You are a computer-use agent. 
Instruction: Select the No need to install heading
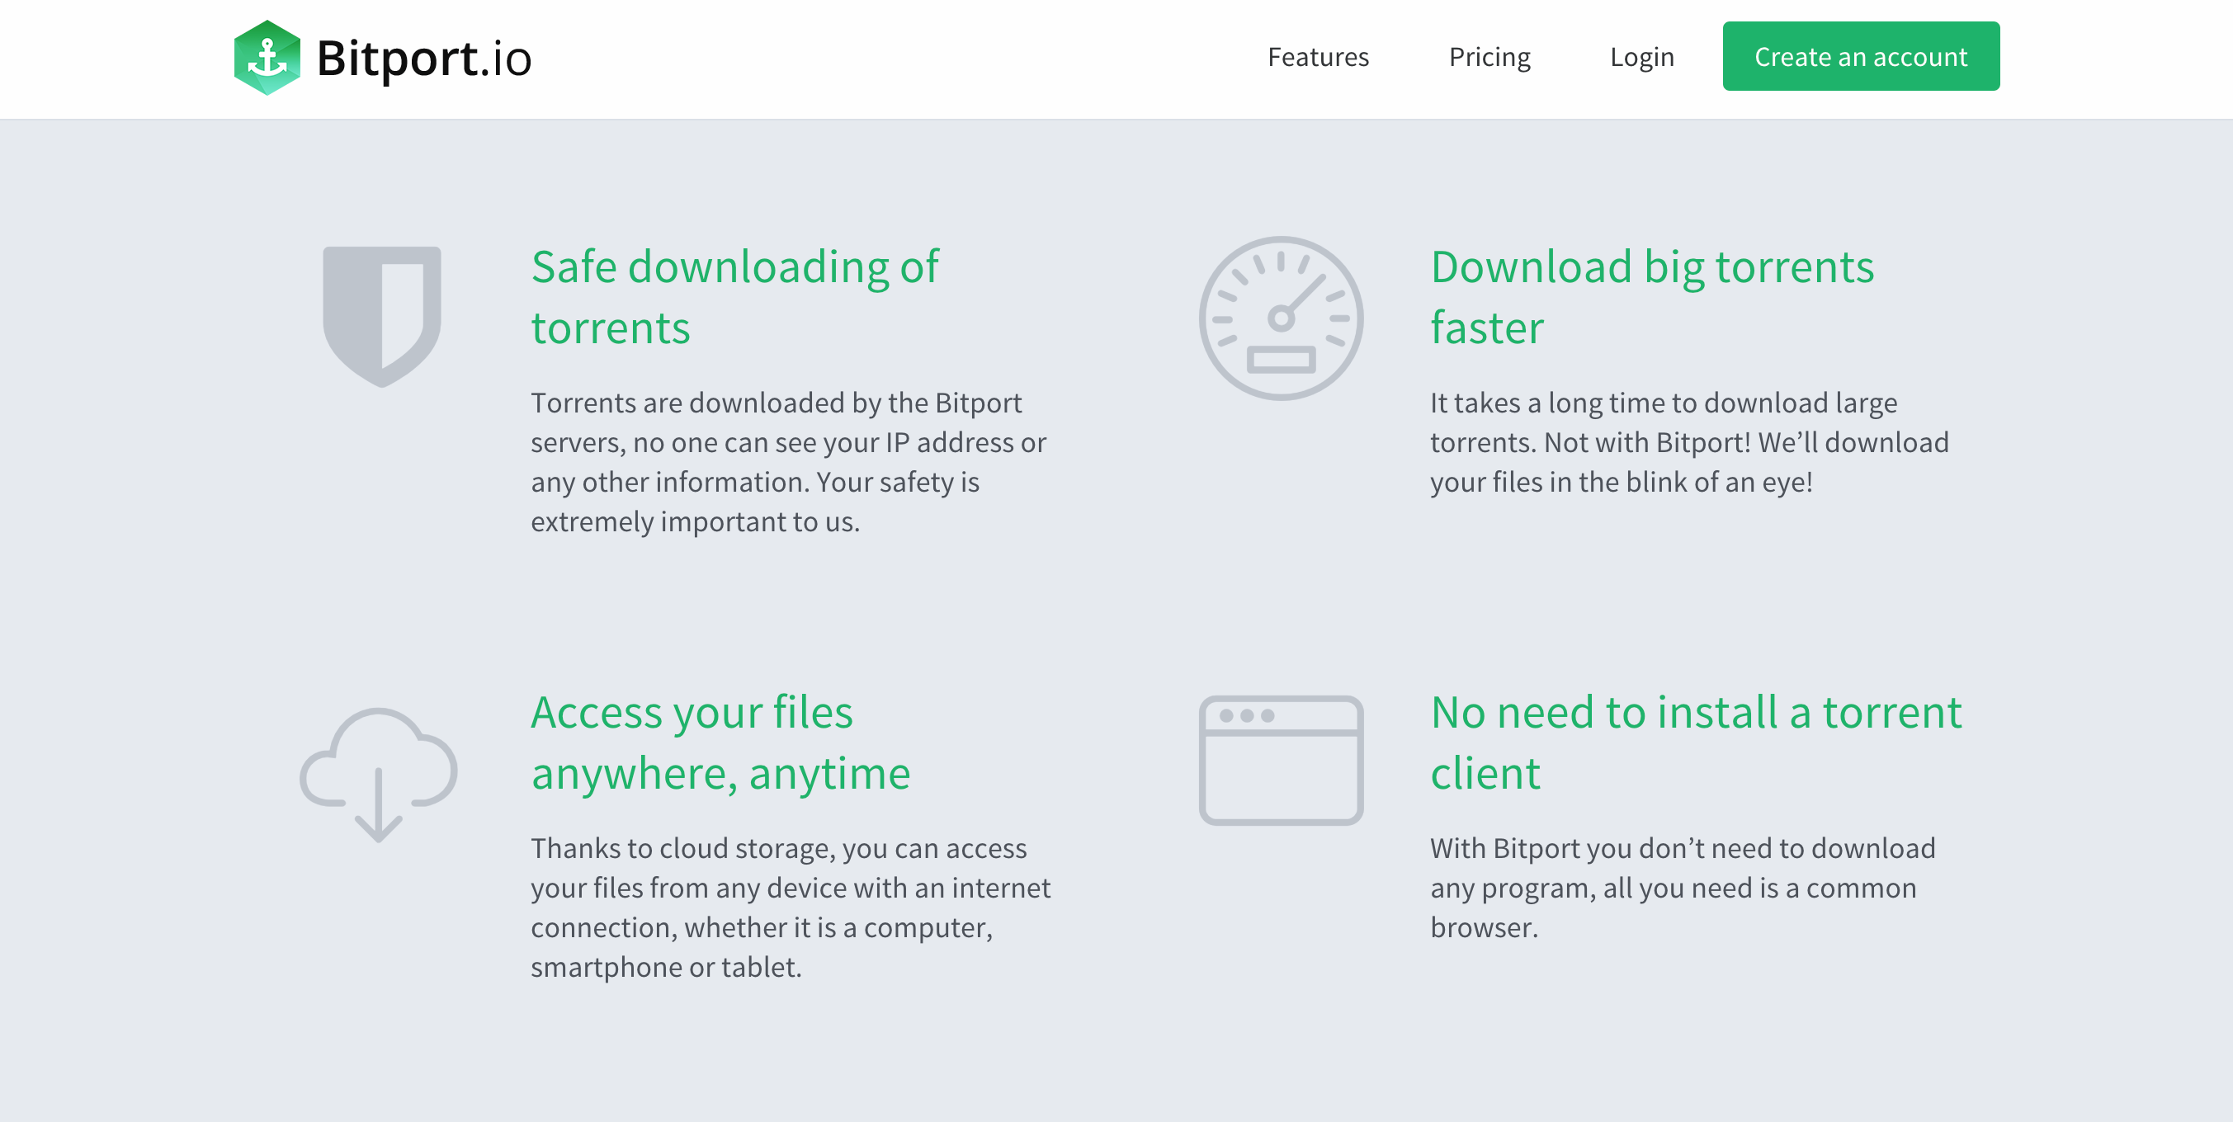coord(1696,742)
